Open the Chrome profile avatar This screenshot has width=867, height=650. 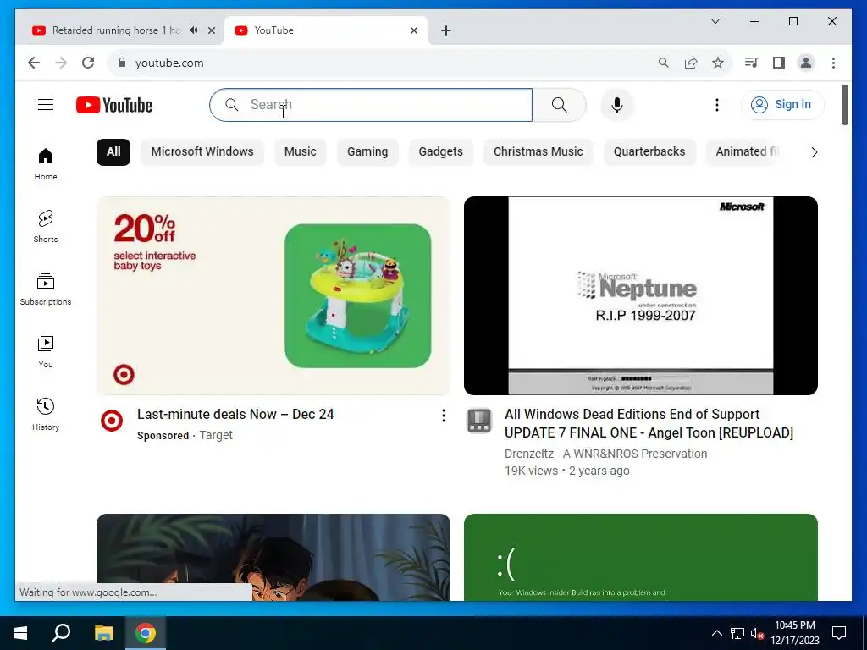pyautogui.click(x=806, y=63)
